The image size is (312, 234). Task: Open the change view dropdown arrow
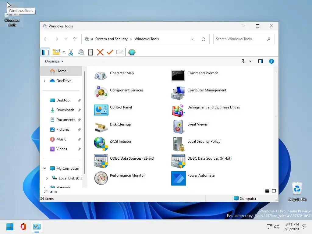[250, 61]
